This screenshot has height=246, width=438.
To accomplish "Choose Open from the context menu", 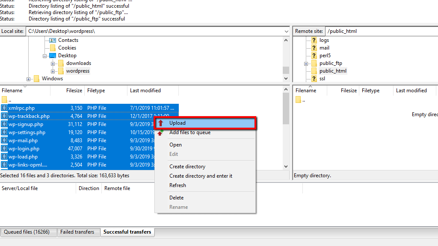I will pos(205,145).
